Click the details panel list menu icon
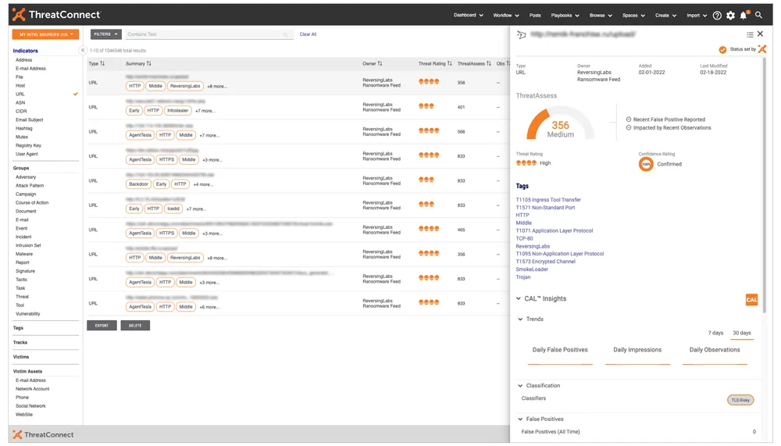This screenshot has width=781, height=446. coord(750,34)
